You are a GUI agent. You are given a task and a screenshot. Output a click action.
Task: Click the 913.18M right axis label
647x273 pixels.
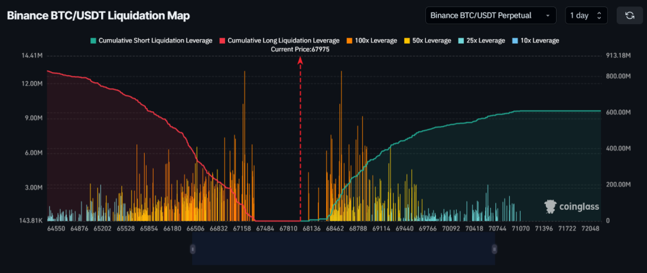[x=619, y=55]
